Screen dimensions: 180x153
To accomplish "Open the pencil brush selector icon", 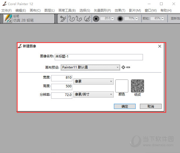I will coord(8,19).
